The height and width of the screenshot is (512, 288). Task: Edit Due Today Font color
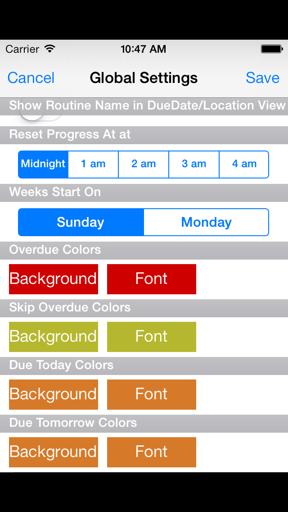[152, 394]
